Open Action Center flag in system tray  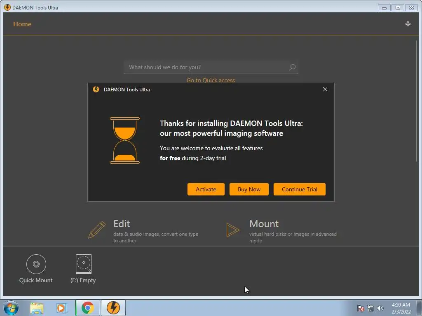coord(361,308)
